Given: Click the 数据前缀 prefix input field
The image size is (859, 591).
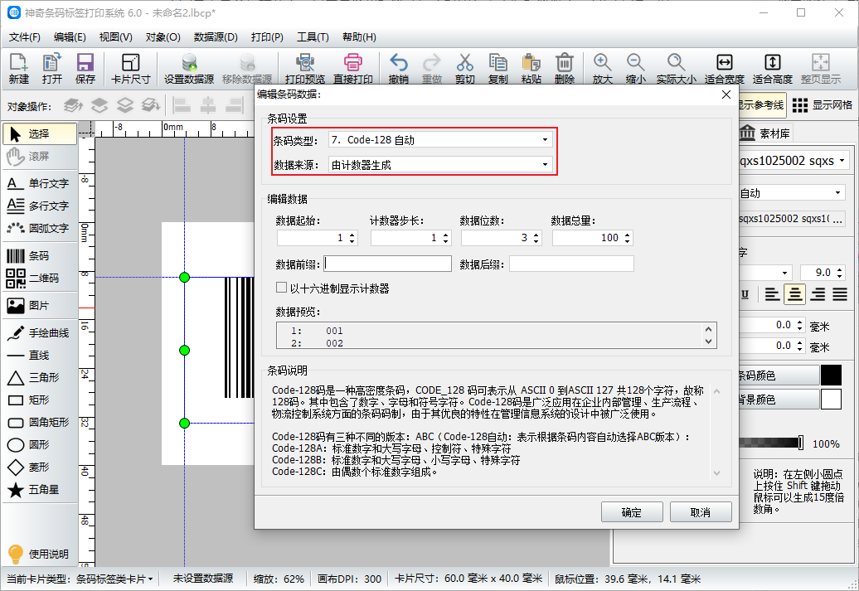Looking at the screenshot, I should tap(388, 264).
